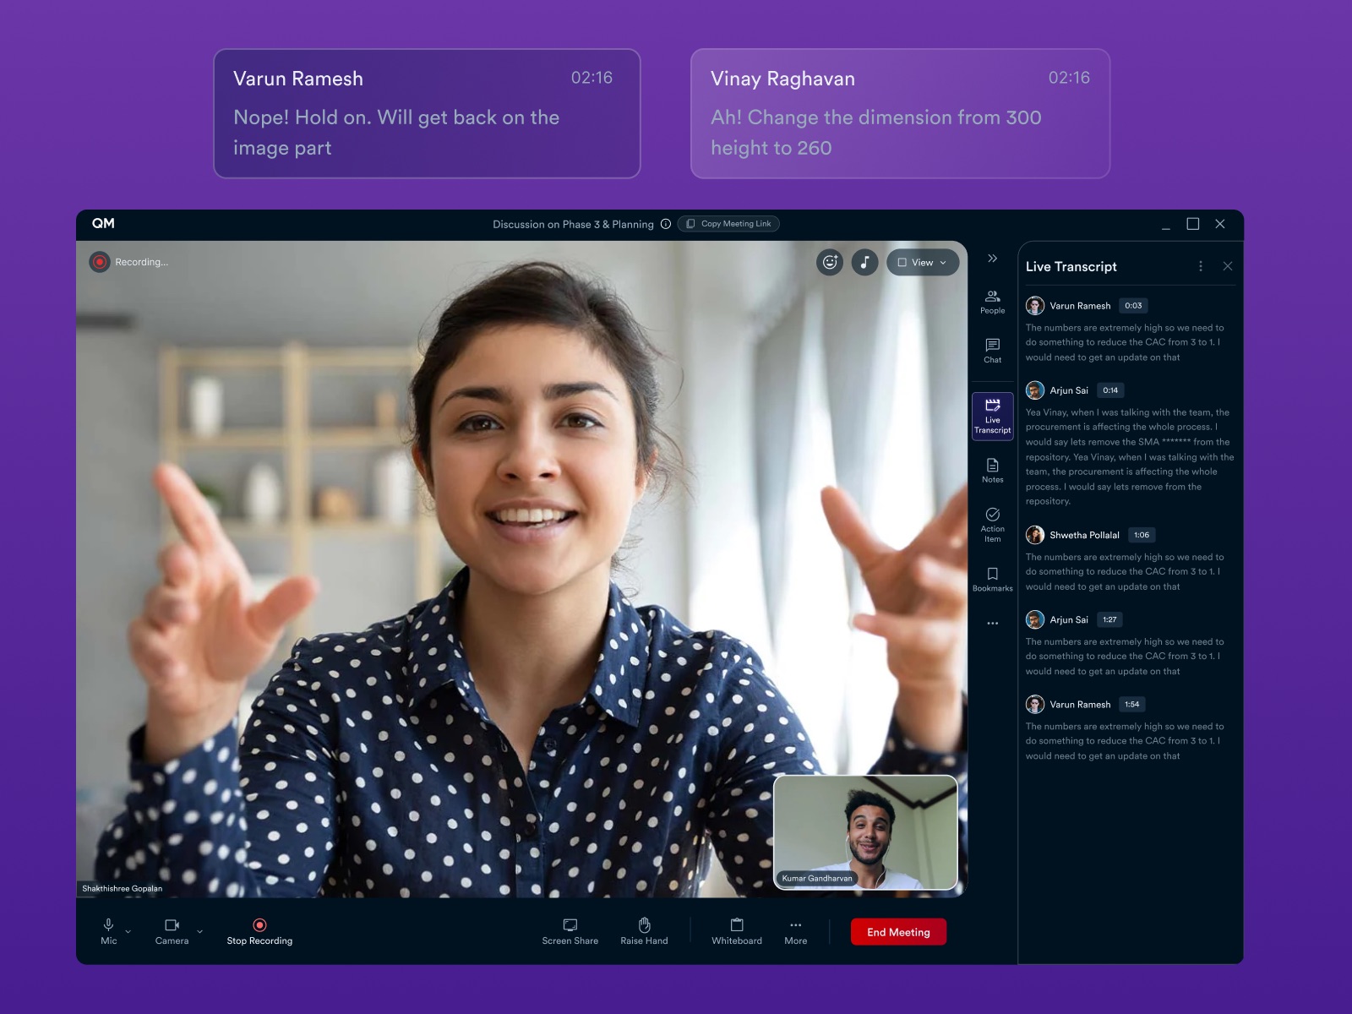Click meeting info icon beside title
Viewport: 1352px width, 1014px height.
(666, 224)
